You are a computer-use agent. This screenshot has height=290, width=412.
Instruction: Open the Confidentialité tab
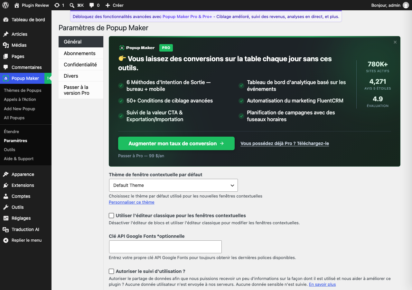[81, 65]
